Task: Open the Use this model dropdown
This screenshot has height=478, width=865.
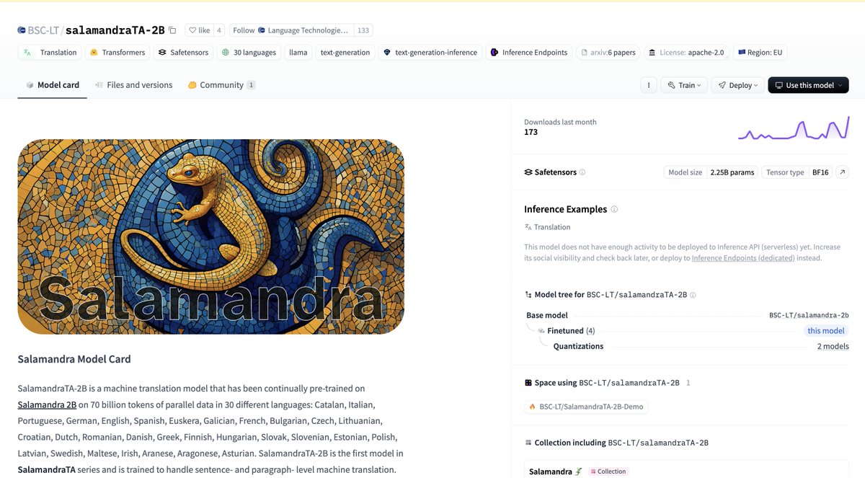Action: tap(808, 85)
